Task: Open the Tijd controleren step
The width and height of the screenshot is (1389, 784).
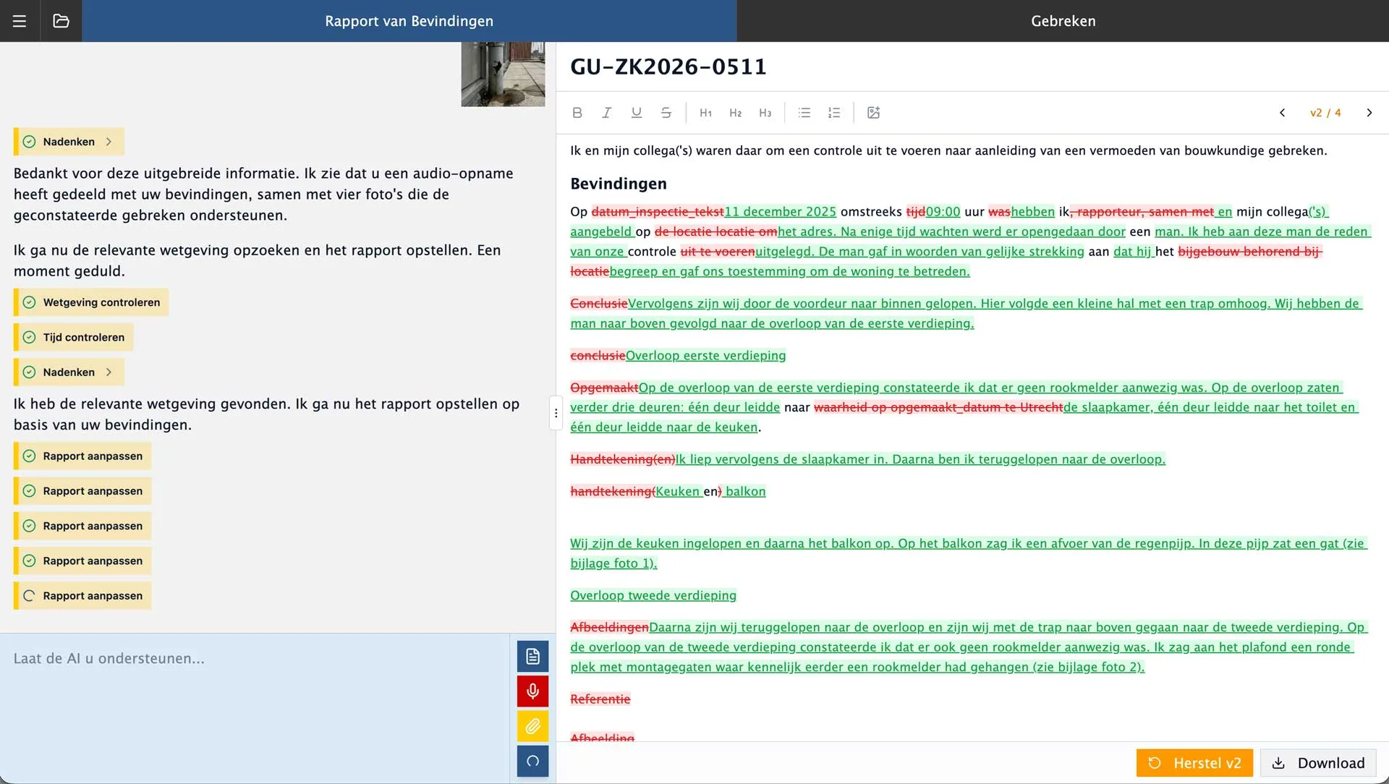Action: coord(74,338)
